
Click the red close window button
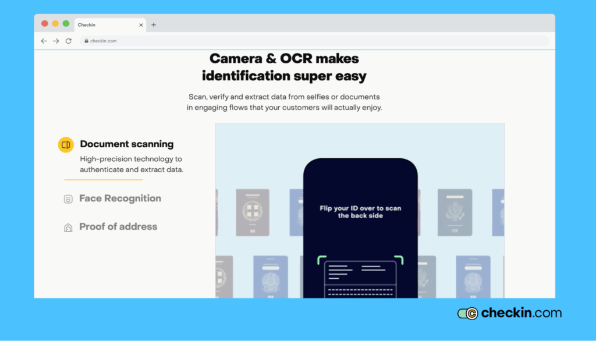[x=44, y=24]
